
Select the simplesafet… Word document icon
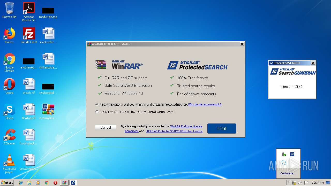coord(48,36)
